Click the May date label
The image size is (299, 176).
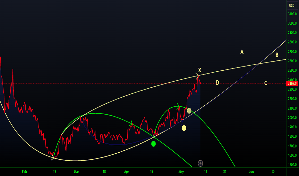181,172
